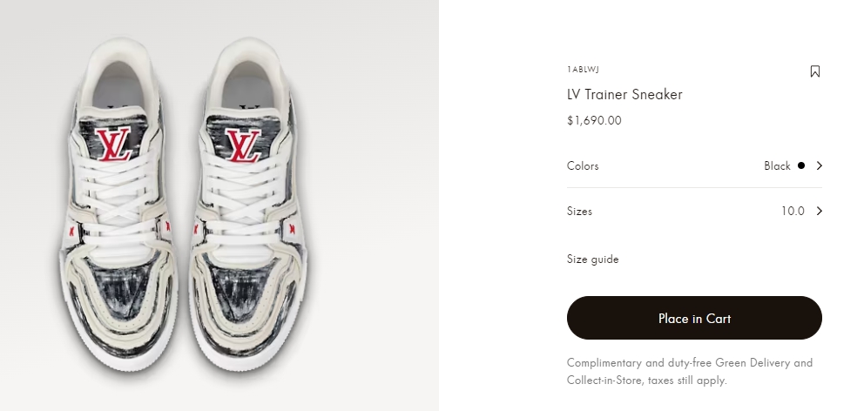Viewport: 864px width, 411px height.
Task: Click the red LV logo on right sneaker
Action: [x=243, y=144]
